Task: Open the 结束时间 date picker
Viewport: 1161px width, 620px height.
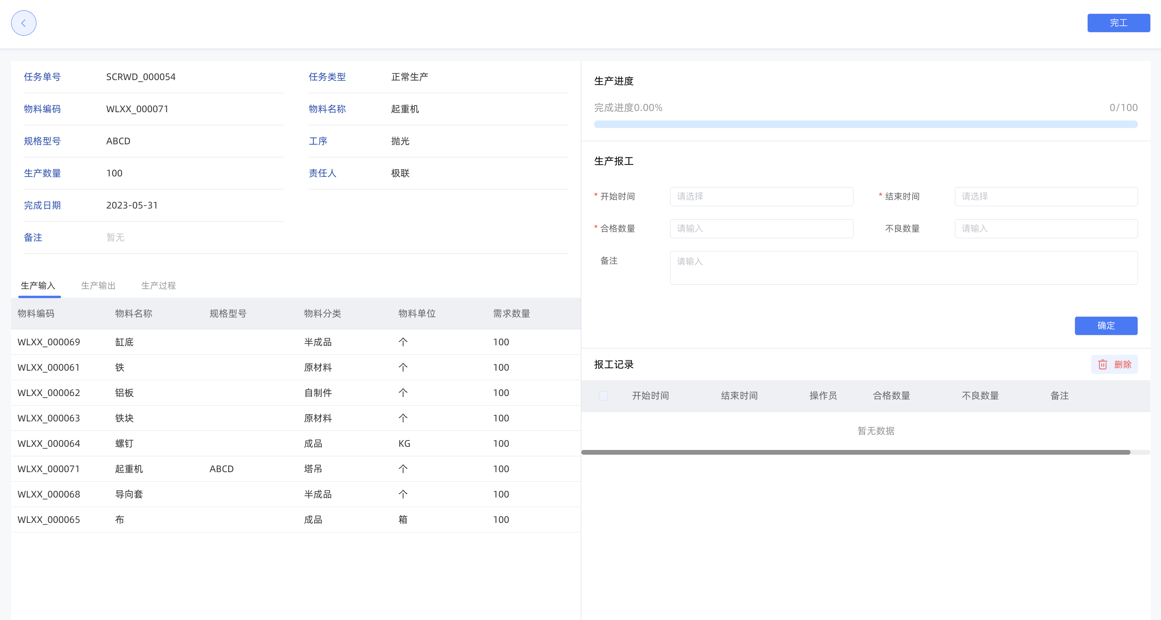Action: (x=1046, y=197)
